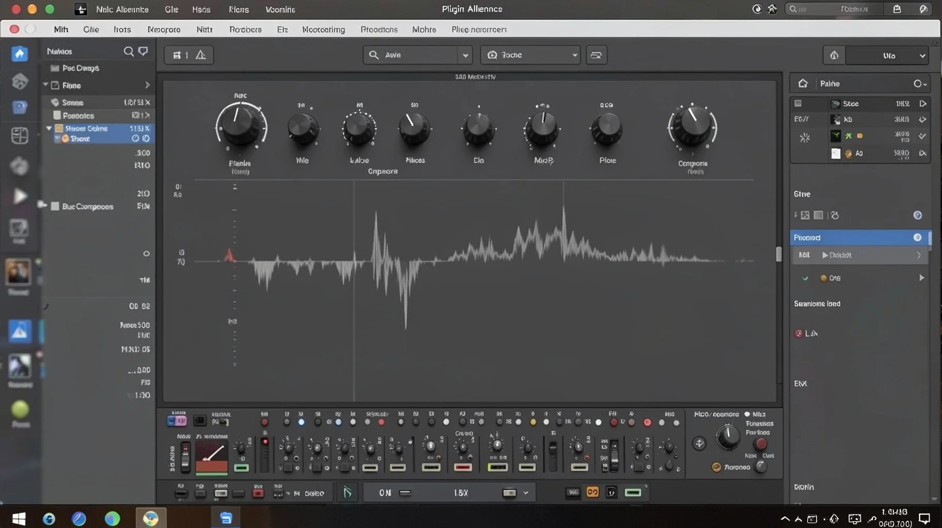
Task: Collapse the Flone tree item
Action: [45, 85]
